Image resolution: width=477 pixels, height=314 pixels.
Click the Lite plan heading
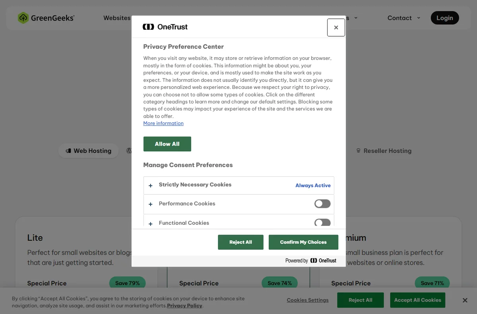point(35,238)
